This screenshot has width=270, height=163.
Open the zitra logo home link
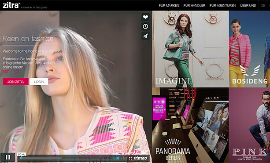click(x=11, y=5)
